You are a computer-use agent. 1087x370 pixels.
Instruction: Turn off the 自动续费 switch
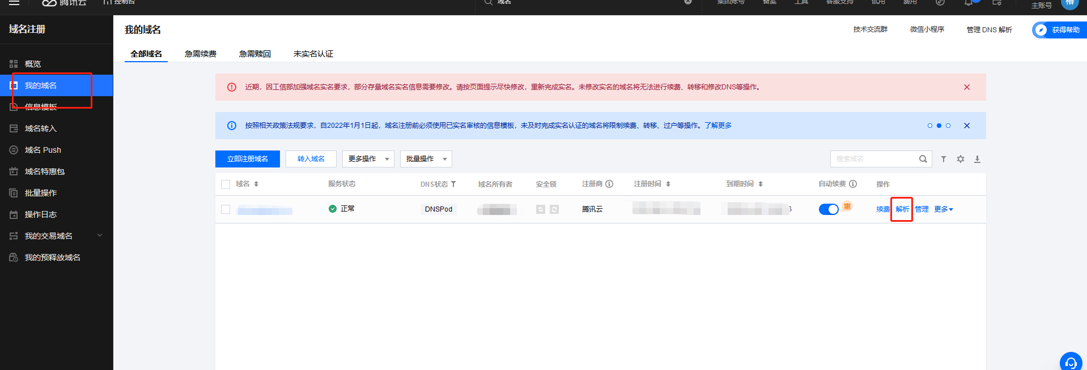(828, 209)
